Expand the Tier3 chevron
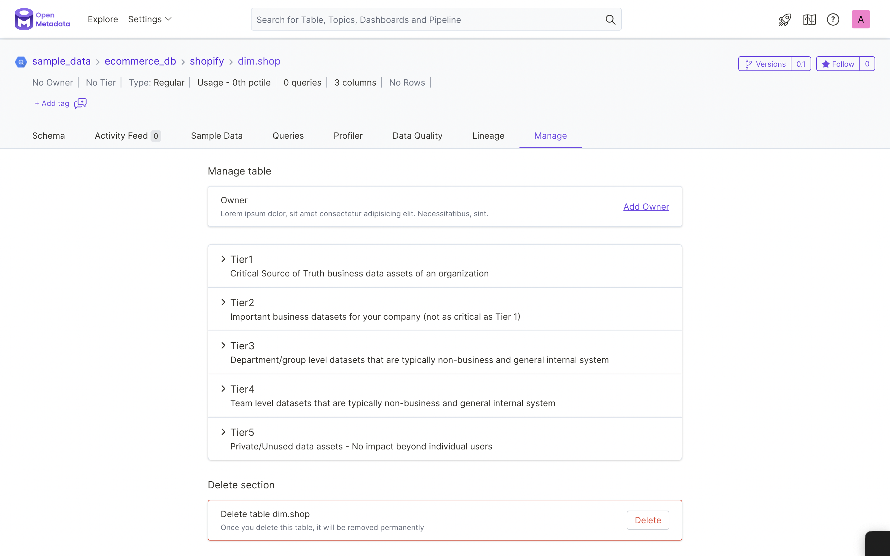The image size is (890, 556). pos(223,345)
